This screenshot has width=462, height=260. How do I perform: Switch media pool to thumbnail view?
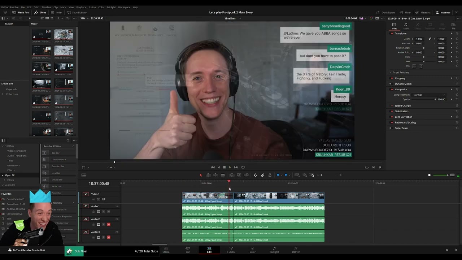47,18
